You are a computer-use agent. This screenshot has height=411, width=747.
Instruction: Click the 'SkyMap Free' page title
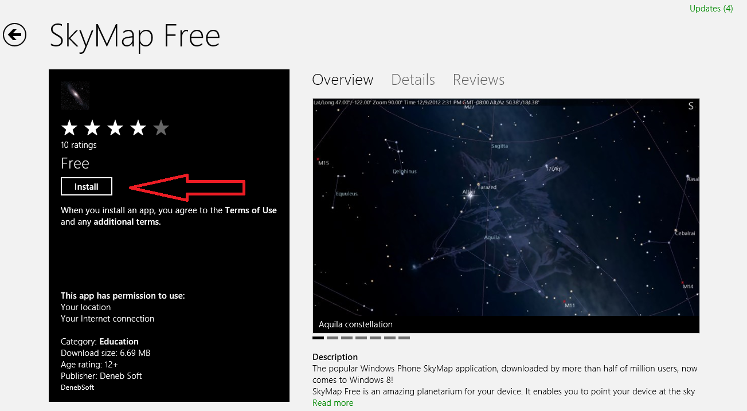pos(135,36)
